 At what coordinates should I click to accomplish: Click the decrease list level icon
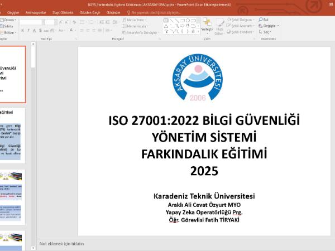[102, 22]
